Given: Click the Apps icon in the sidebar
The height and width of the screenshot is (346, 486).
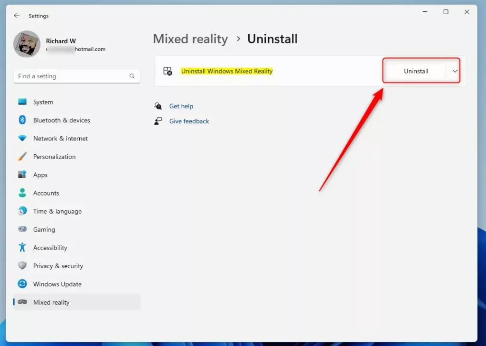Looking at the screenshot, I should 22,175.
